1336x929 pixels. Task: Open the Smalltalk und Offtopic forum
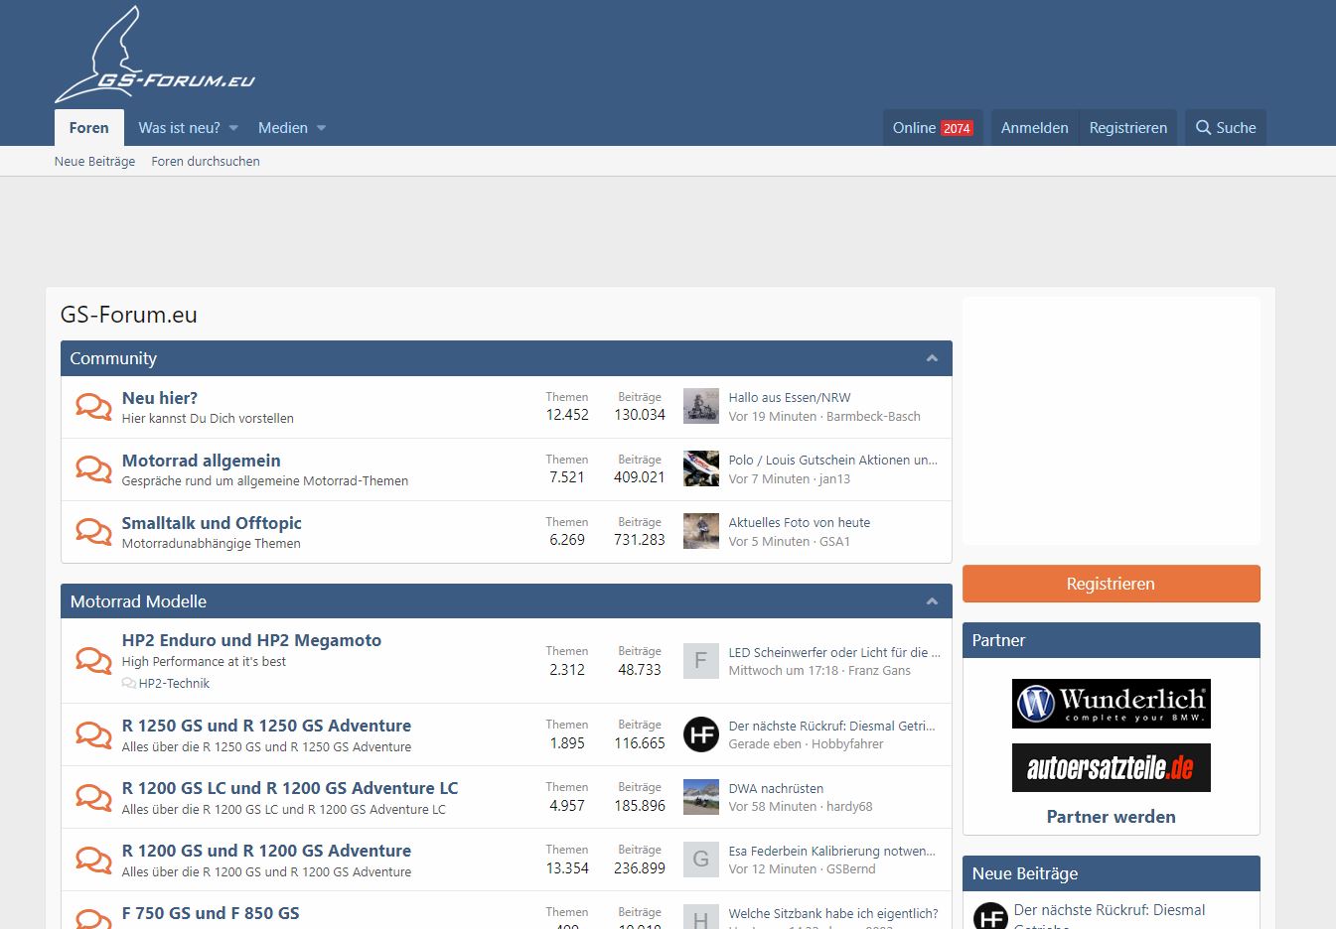click(212, 523)
